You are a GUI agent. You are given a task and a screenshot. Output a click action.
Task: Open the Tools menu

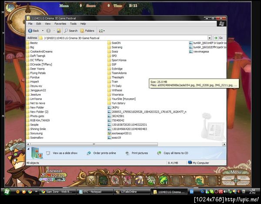[x=73, y=23]
